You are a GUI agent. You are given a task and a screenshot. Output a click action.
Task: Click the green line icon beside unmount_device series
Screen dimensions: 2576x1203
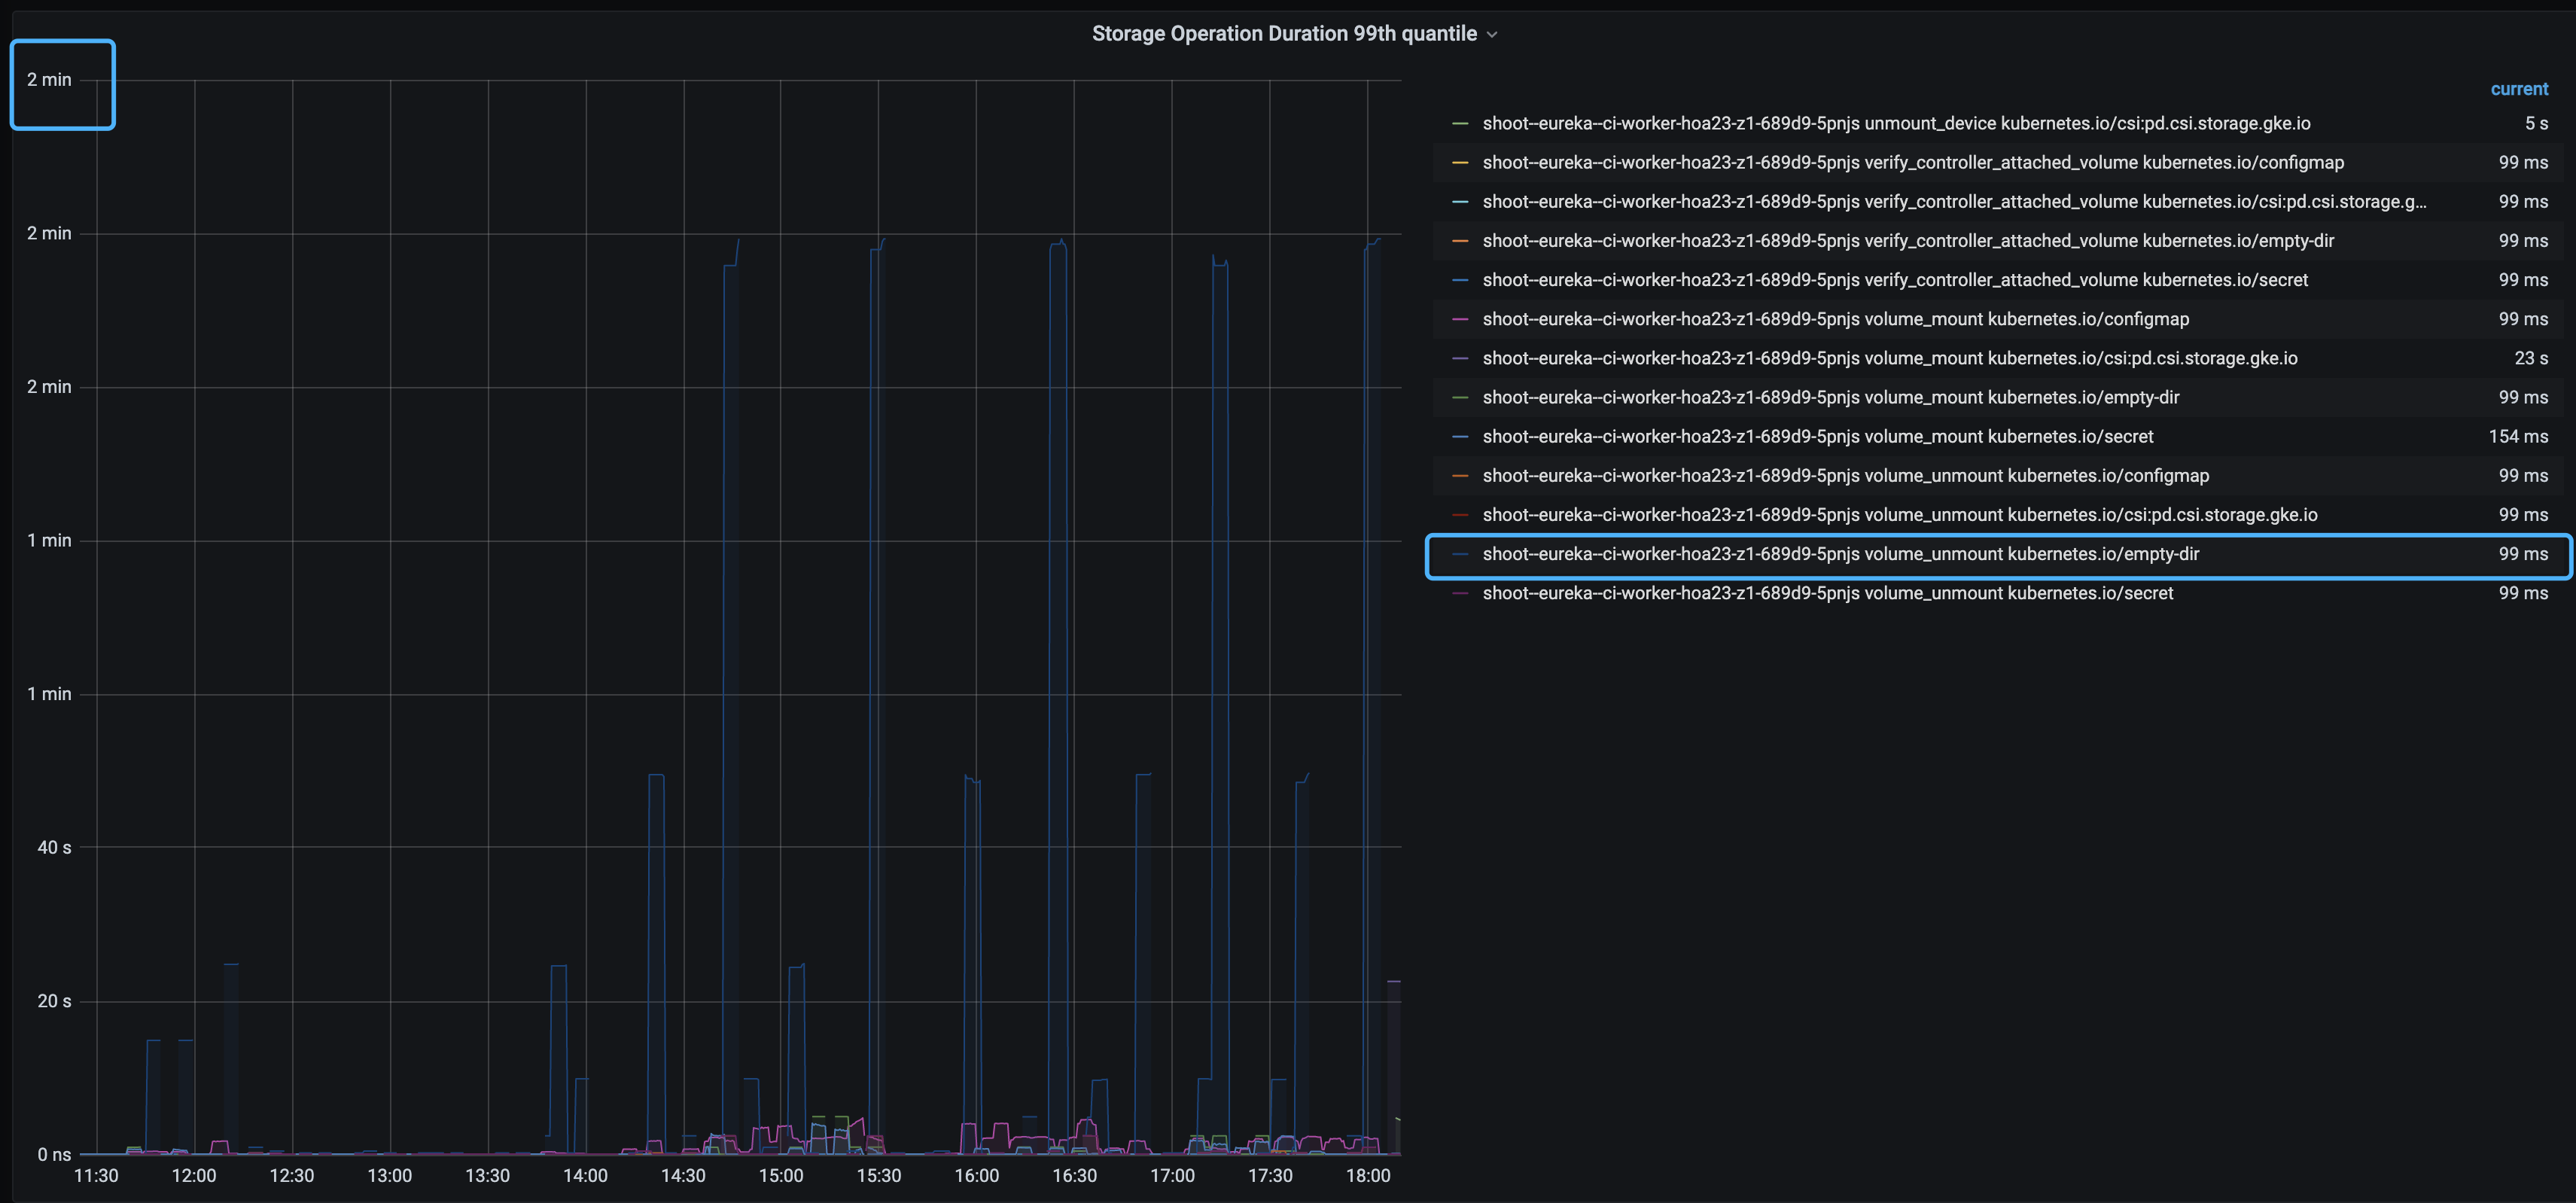click(x=1460, y=123)
